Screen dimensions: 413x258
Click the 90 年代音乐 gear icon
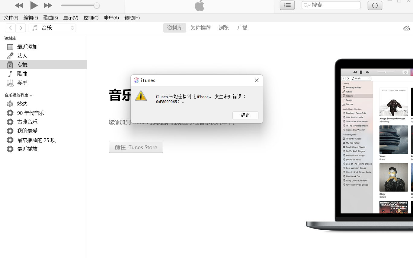point(10,113)
